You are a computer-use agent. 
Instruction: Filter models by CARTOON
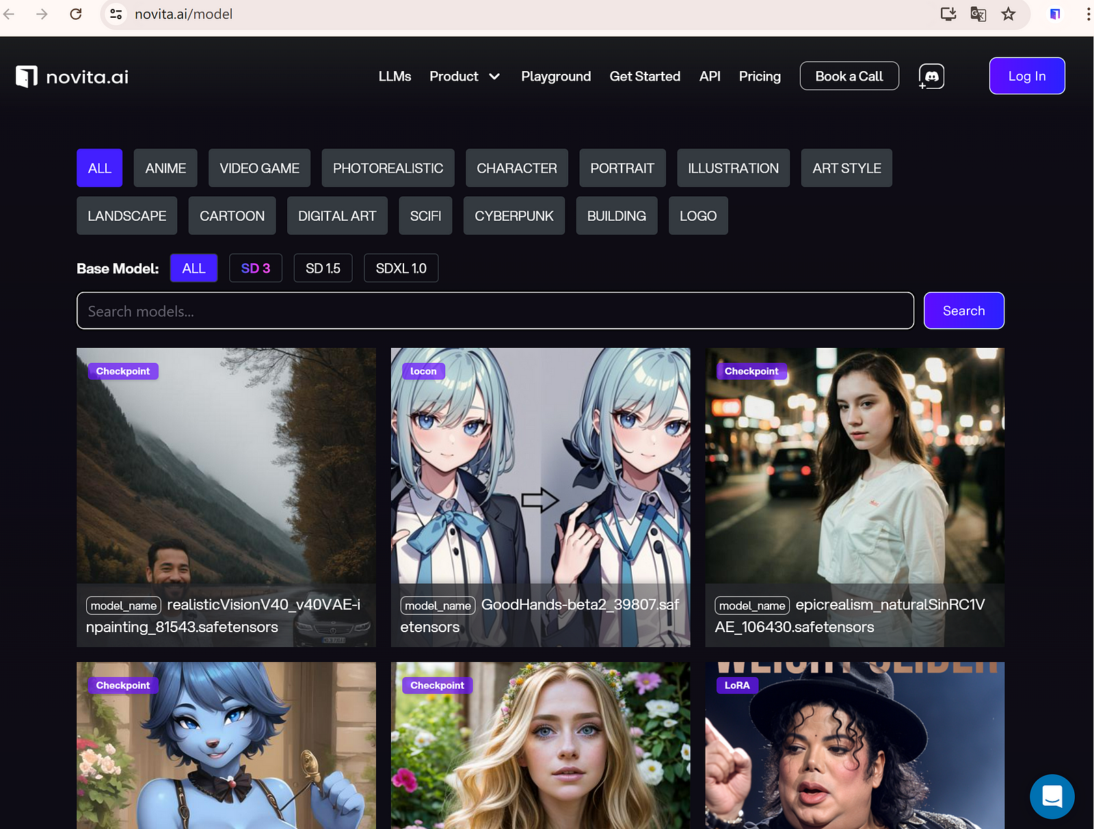pos(232,216)
